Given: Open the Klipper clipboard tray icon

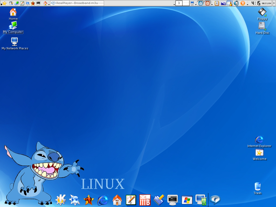Looking at the screenshot, I should pyautogui.click(x=217, y=3).
